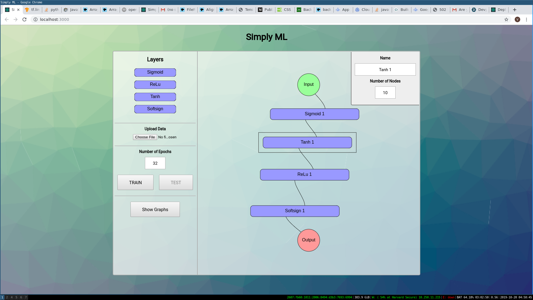
Task: Switch to workspace 2 in status bar
Action: (x=7, y=297)
